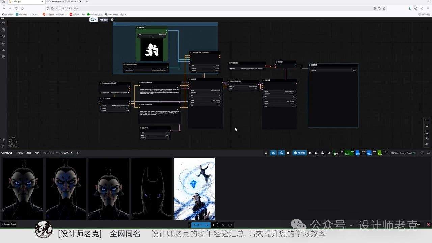Open the queue history sidebar icon
Screen dimensions: 432x243
click(3, 23)
